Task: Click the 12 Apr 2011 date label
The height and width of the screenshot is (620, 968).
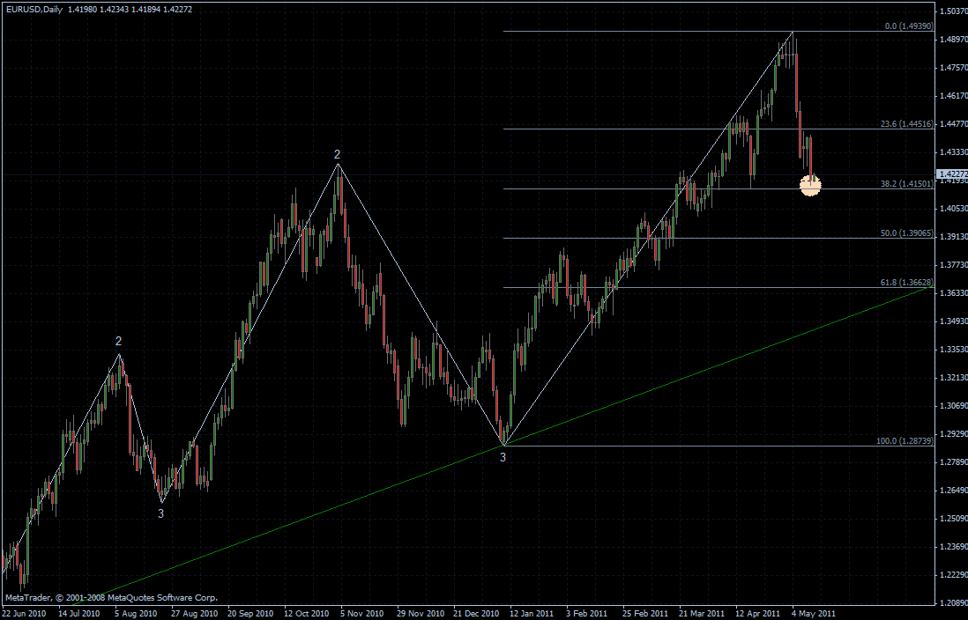Action: tap(758, 614)
